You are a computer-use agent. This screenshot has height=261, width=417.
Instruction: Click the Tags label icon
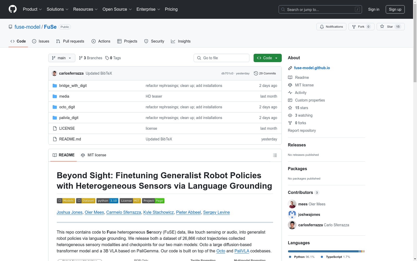(107, 58)
